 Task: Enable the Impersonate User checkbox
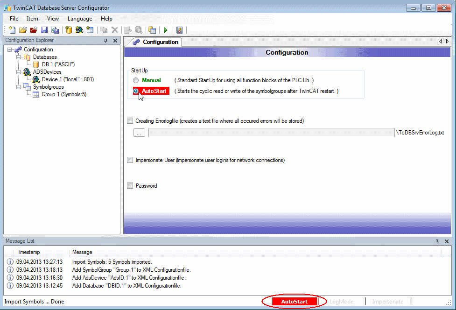(130, 160)
